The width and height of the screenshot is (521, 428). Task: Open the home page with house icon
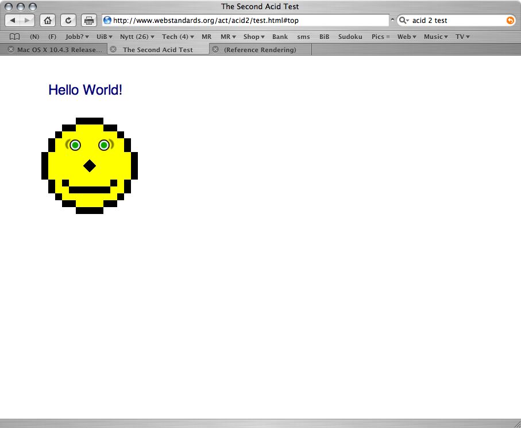pos(48,20)
